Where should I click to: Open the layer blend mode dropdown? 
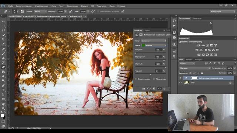click(195, 68)
